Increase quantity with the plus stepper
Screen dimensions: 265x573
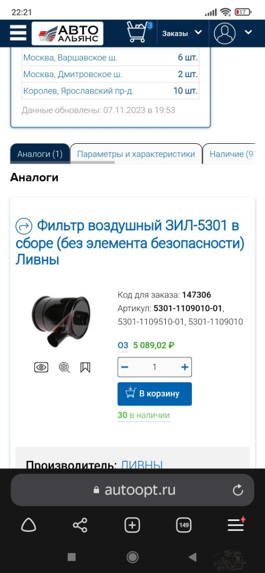click(x=185, y=367)
